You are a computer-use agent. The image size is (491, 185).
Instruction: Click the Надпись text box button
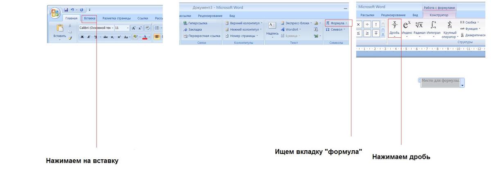[x=272, y=29]
